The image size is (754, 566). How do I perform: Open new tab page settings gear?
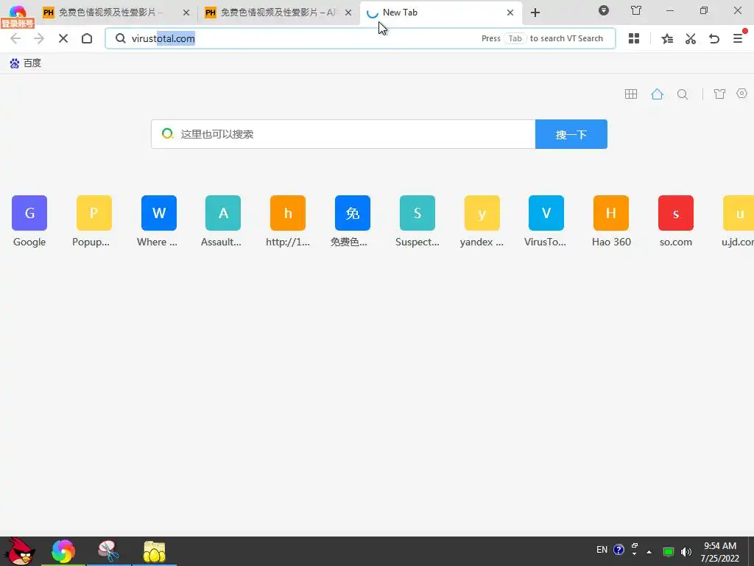tap(742, 94)
